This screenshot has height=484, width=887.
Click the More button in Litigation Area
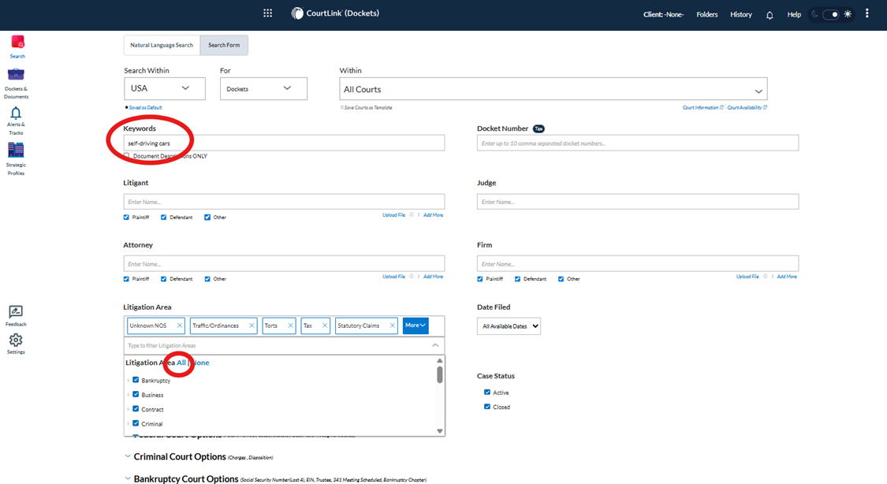[x=415, y=326]
